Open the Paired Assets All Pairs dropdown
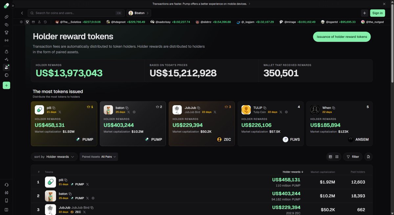 [x=99, y=157]
